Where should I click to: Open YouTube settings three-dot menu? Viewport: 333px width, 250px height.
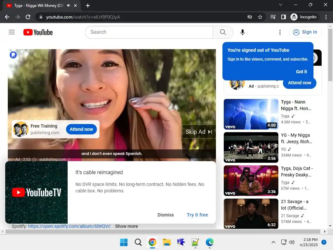[x=280, y=32]
